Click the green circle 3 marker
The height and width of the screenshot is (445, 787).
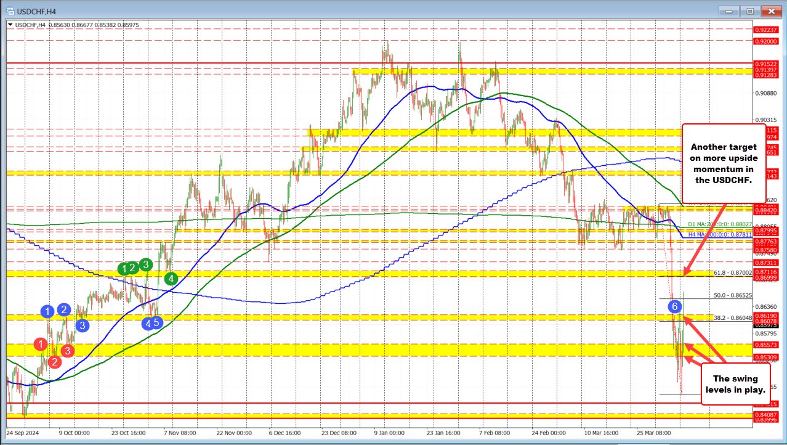click(x=145, y=265)
